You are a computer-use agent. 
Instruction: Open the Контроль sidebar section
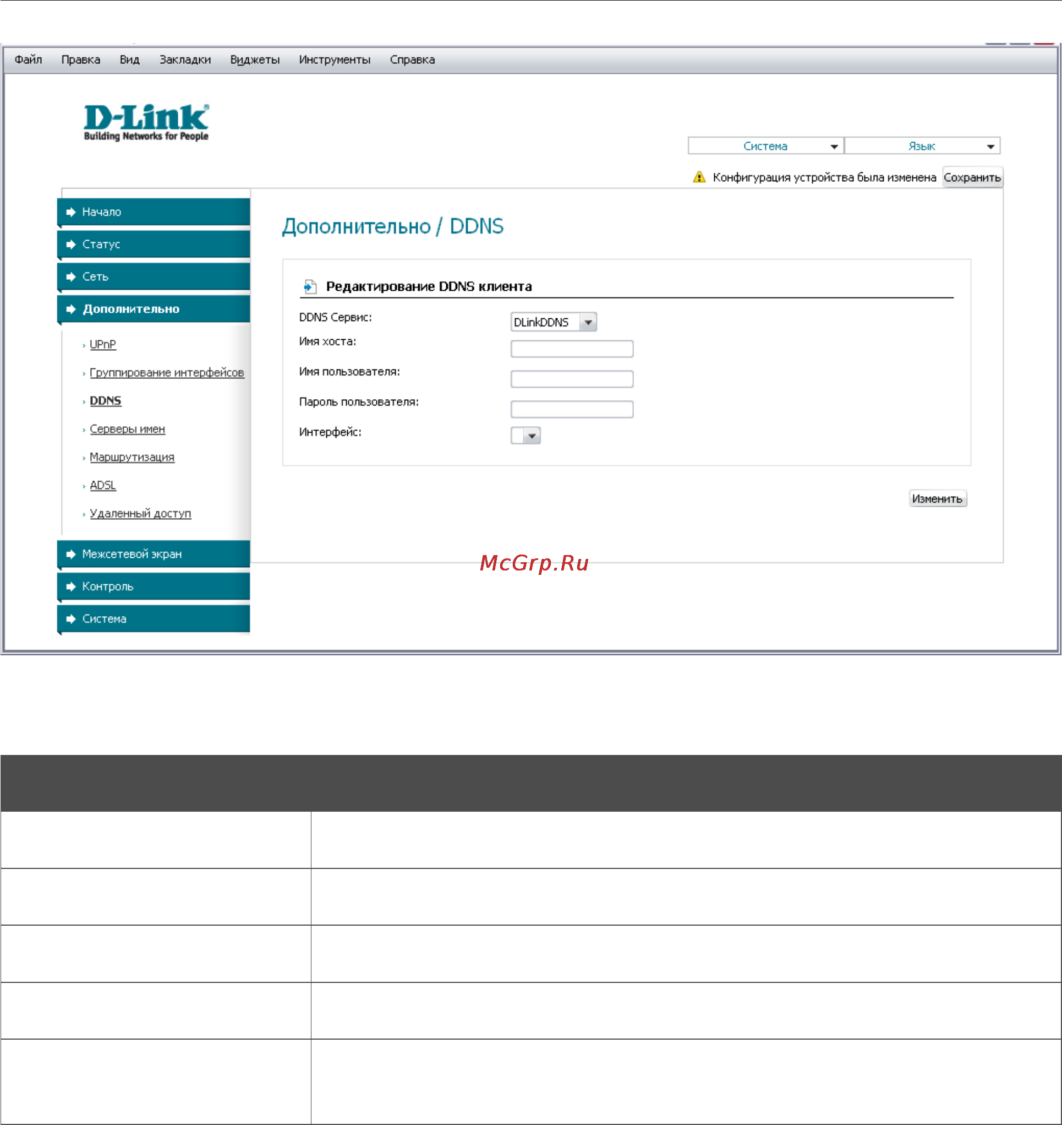pyautogui.click(x=154, y=586)
